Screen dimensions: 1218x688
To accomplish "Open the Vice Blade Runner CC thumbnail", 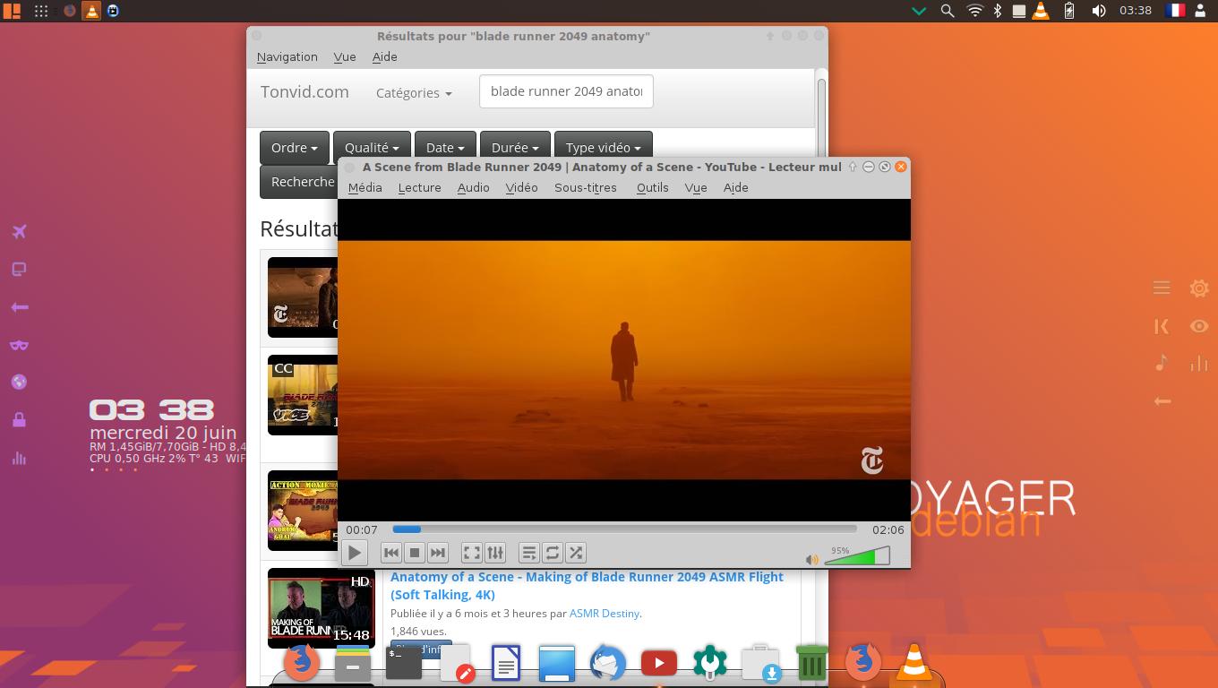I will [x=303, y=394].
